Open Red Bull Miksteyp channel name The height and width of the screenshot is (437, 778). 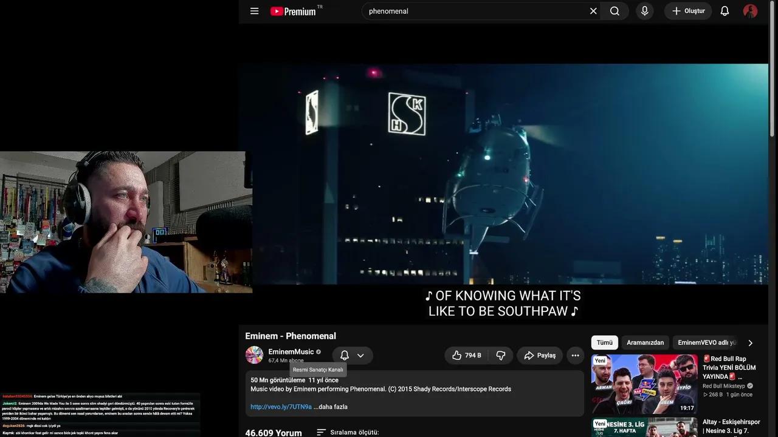pos(724,386)
